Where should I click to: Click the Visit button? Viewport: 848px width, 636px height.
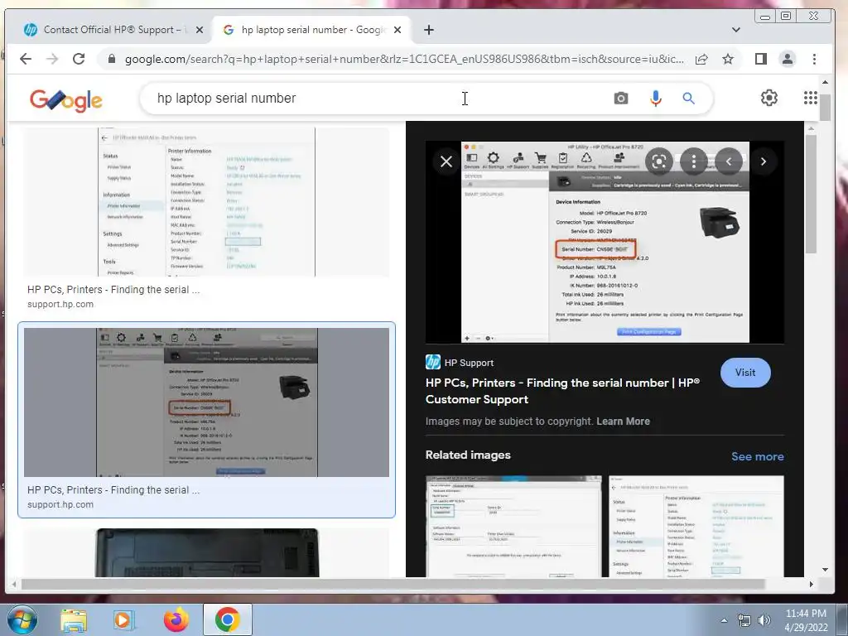745,373
